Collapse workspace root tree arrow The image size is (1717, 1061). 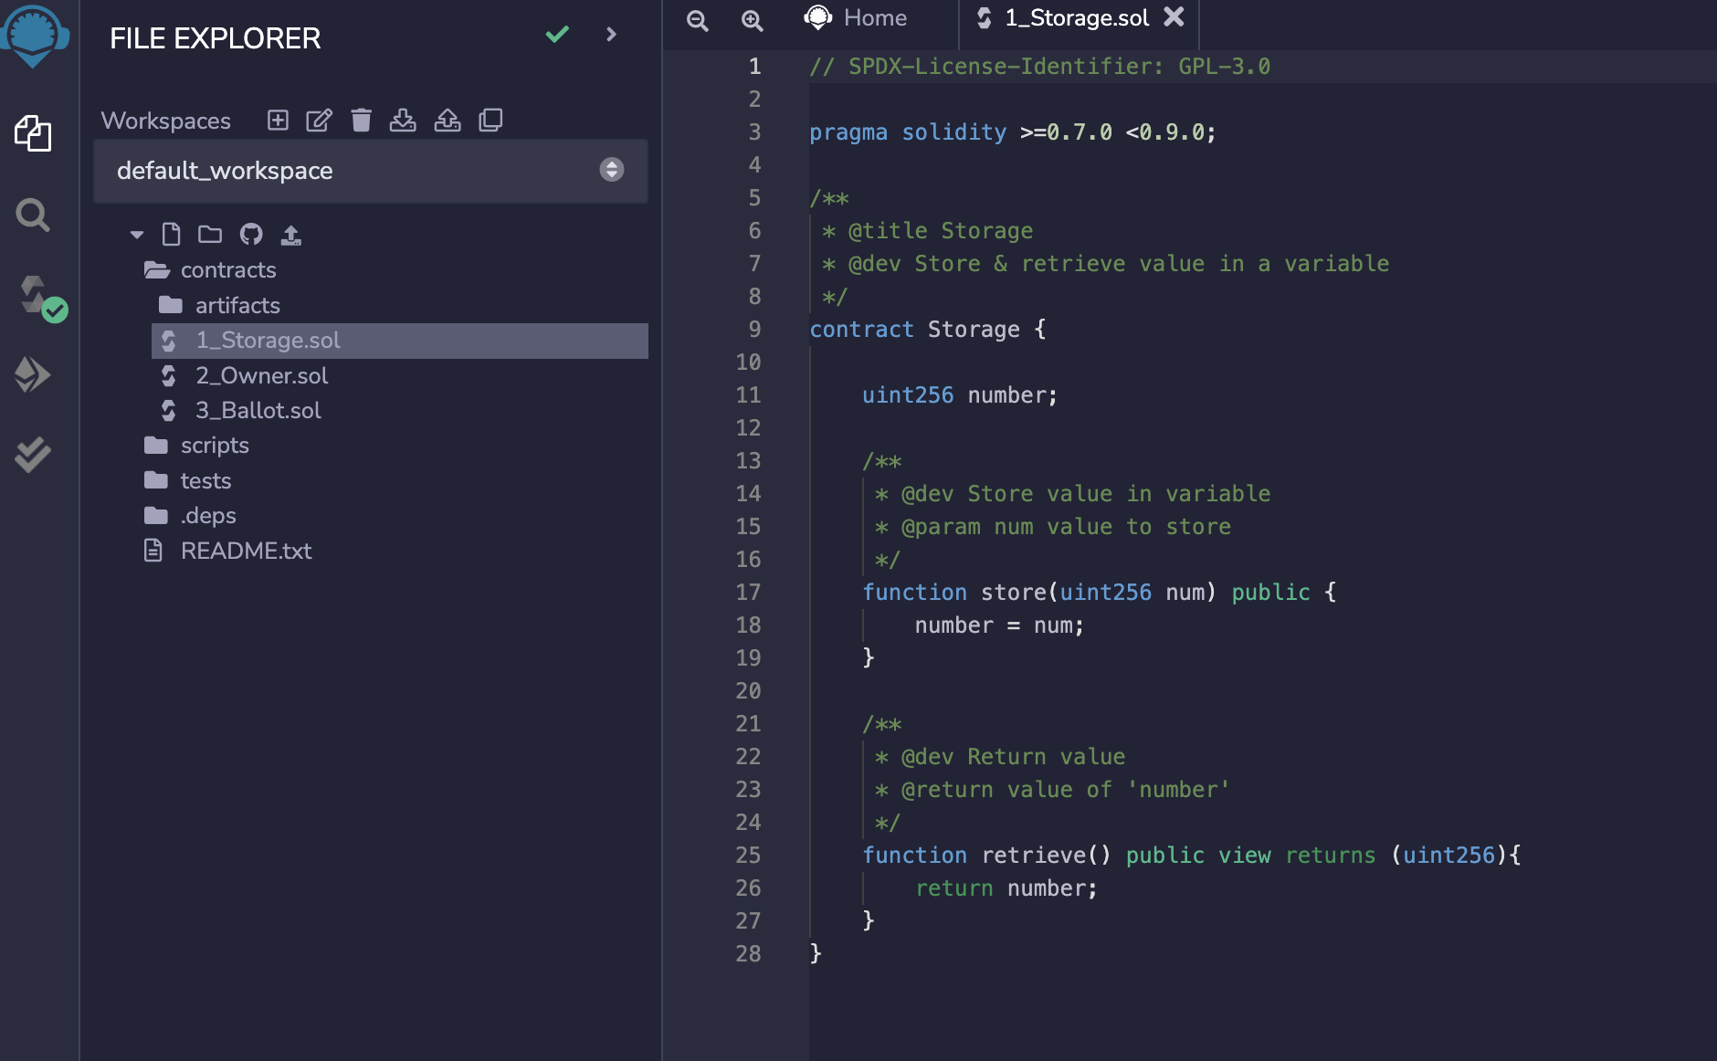pos(137,235)
